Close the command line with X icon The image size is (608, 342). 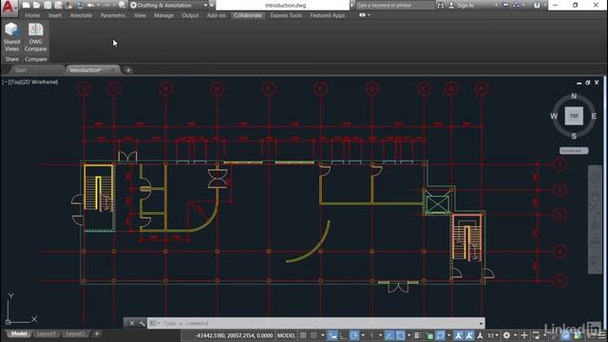click(x=132, y=323)
